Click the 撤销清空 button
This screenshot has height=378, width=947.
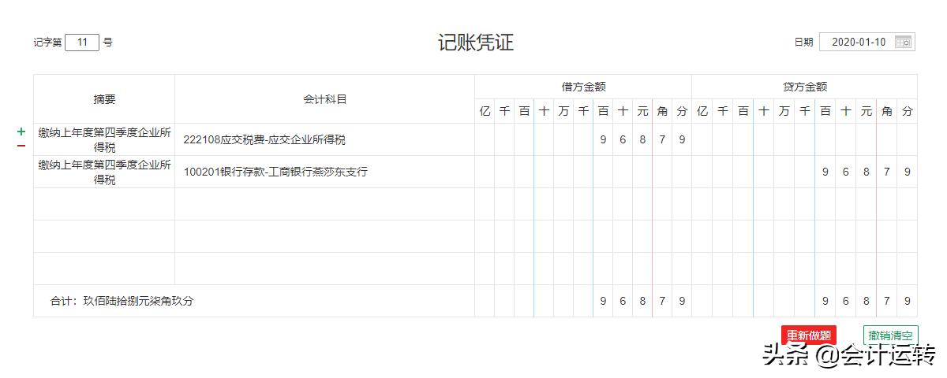click(x=890, y=335)
